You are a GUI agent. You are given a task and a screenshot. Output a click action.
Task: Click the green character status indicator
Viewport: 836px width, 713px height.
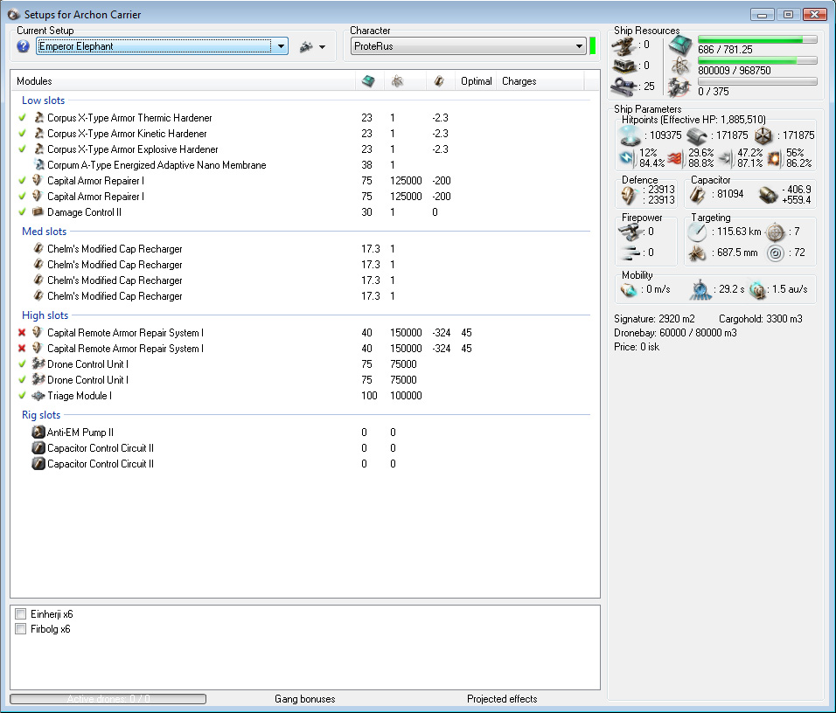(592, 46)
